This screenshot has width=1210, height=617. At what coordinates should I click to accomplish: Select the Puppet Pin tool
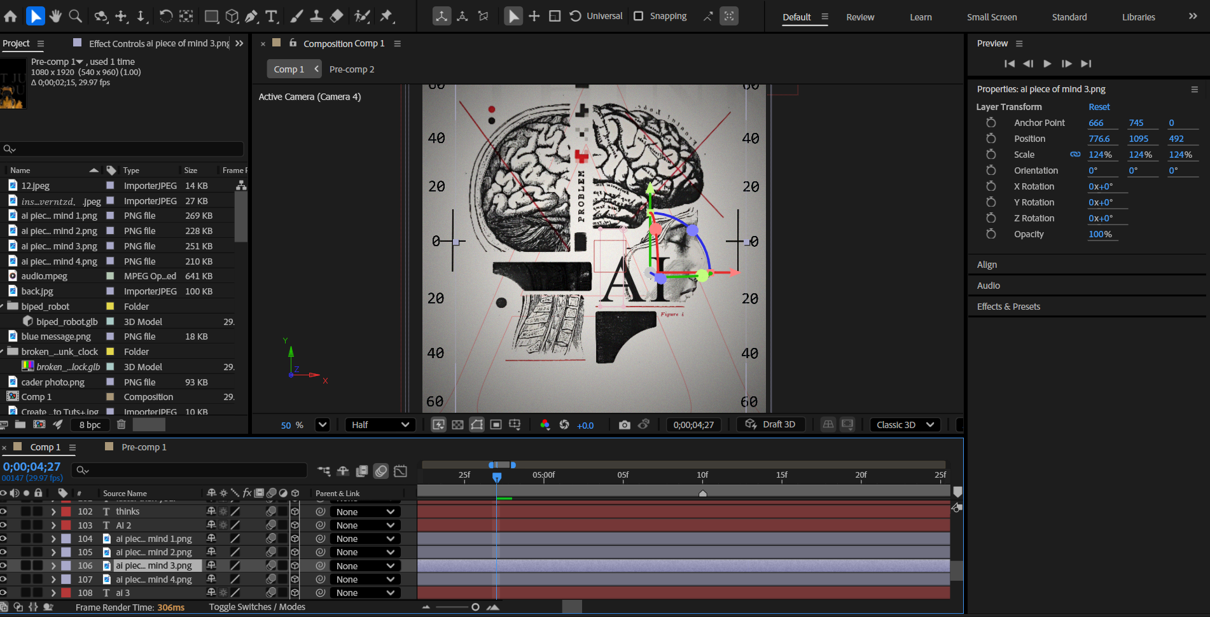pyautogui.click(x=386, y=16)
